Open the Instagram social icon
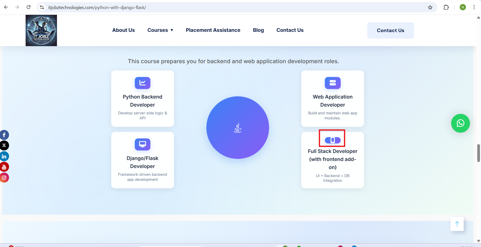The image size is (481, 247). pos(4,178)
